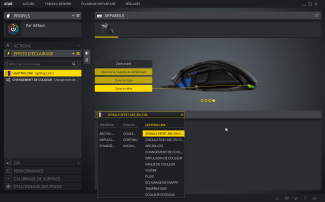
Task: Add a new profile with the plus icon
Action: click(x=73, y=15)
